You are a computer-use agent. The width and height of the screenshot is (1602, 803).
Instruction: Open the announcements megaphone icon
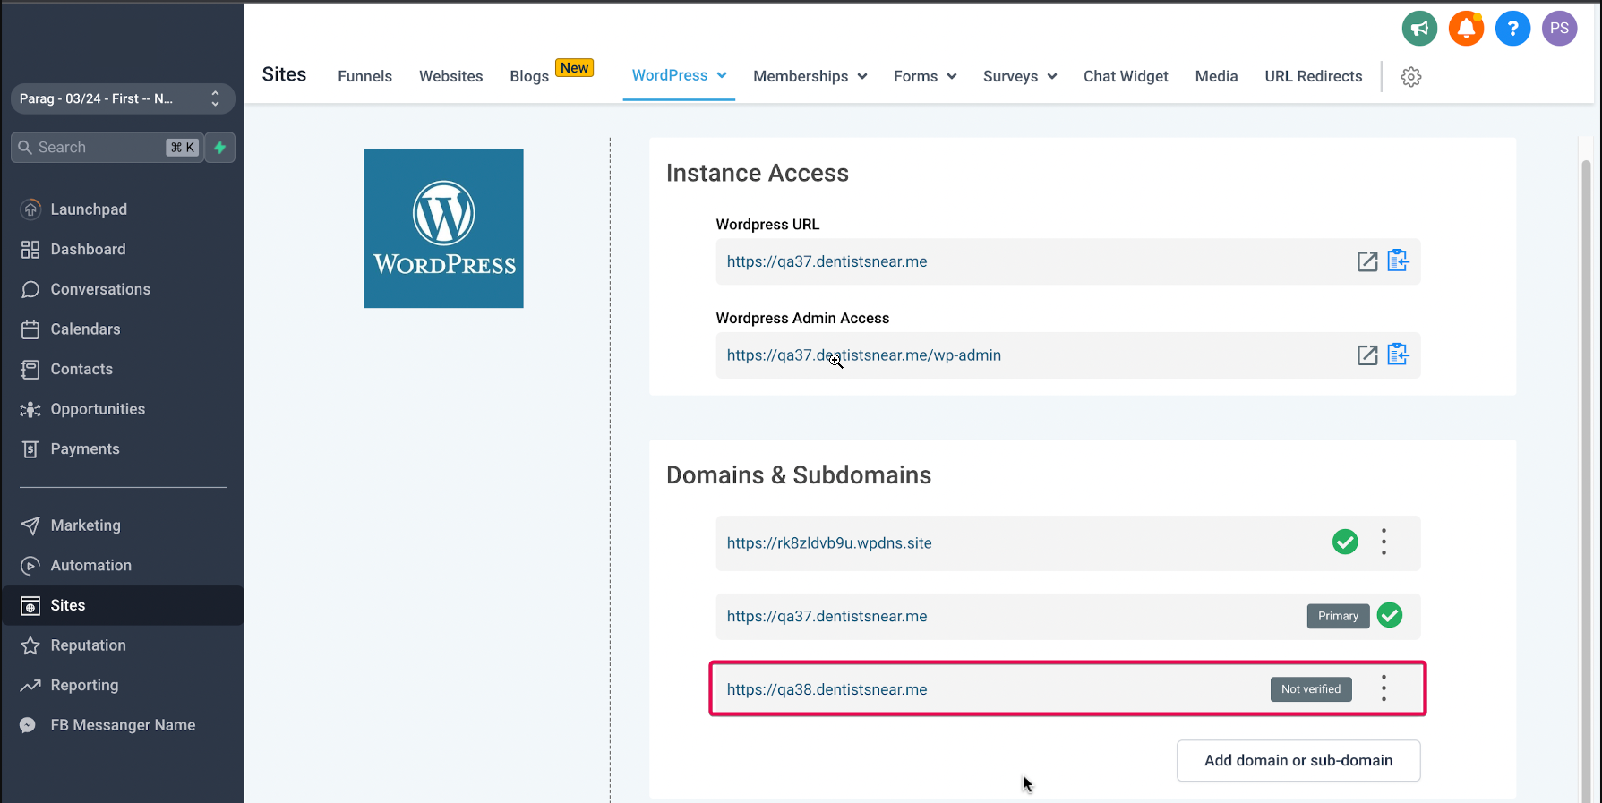[x=1419, y=29]
